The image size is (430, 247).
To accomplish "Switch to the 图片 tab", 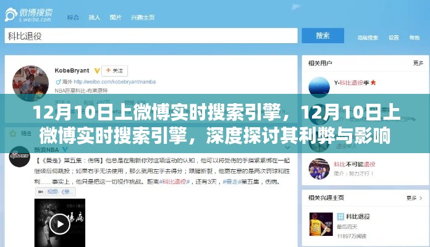I will pos(116,17).
